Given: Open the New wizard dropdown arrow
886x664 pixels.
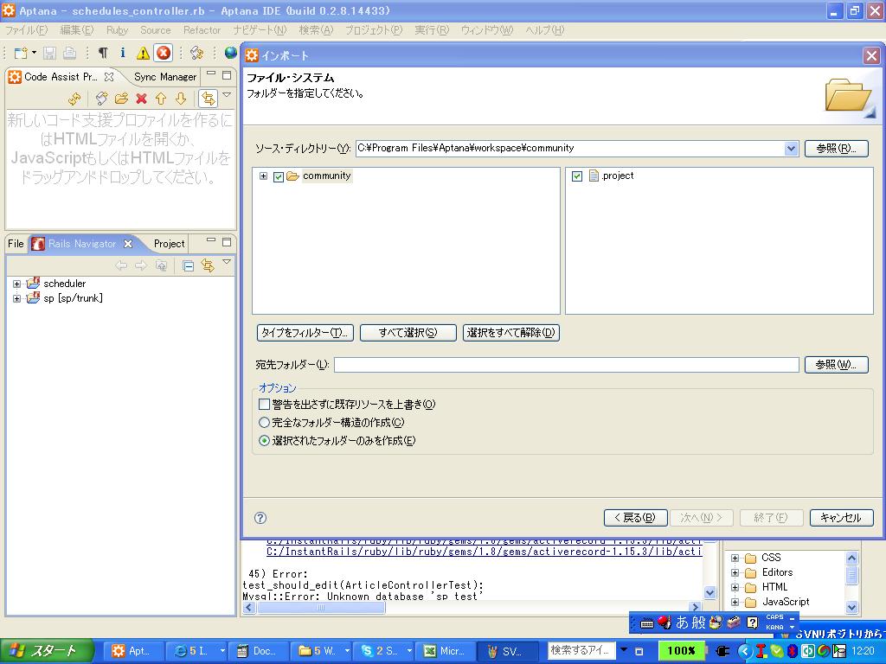Looking at the screenshot, I should tap(34, 53).
